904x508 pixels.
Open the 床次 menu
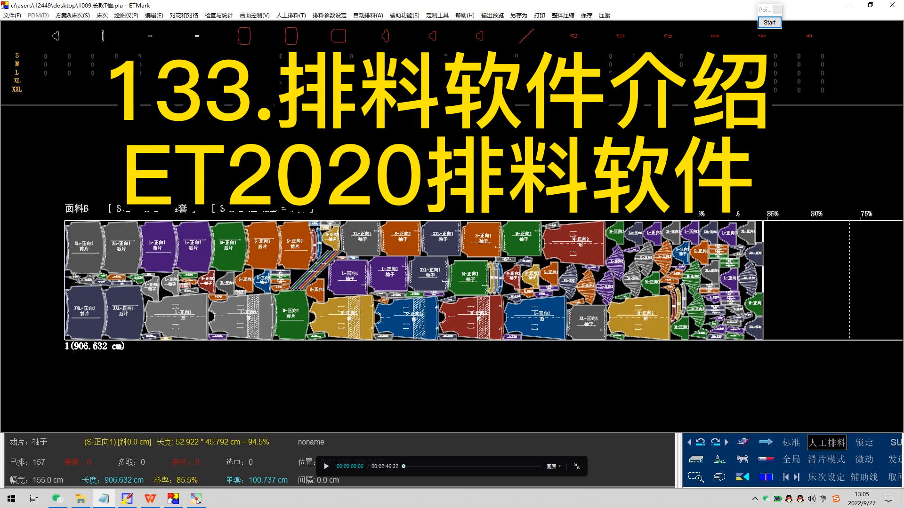click(102, 15)
